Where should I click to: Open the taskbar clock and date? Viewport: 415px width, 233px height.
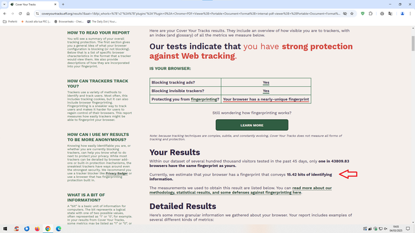[x=396, y=228]
